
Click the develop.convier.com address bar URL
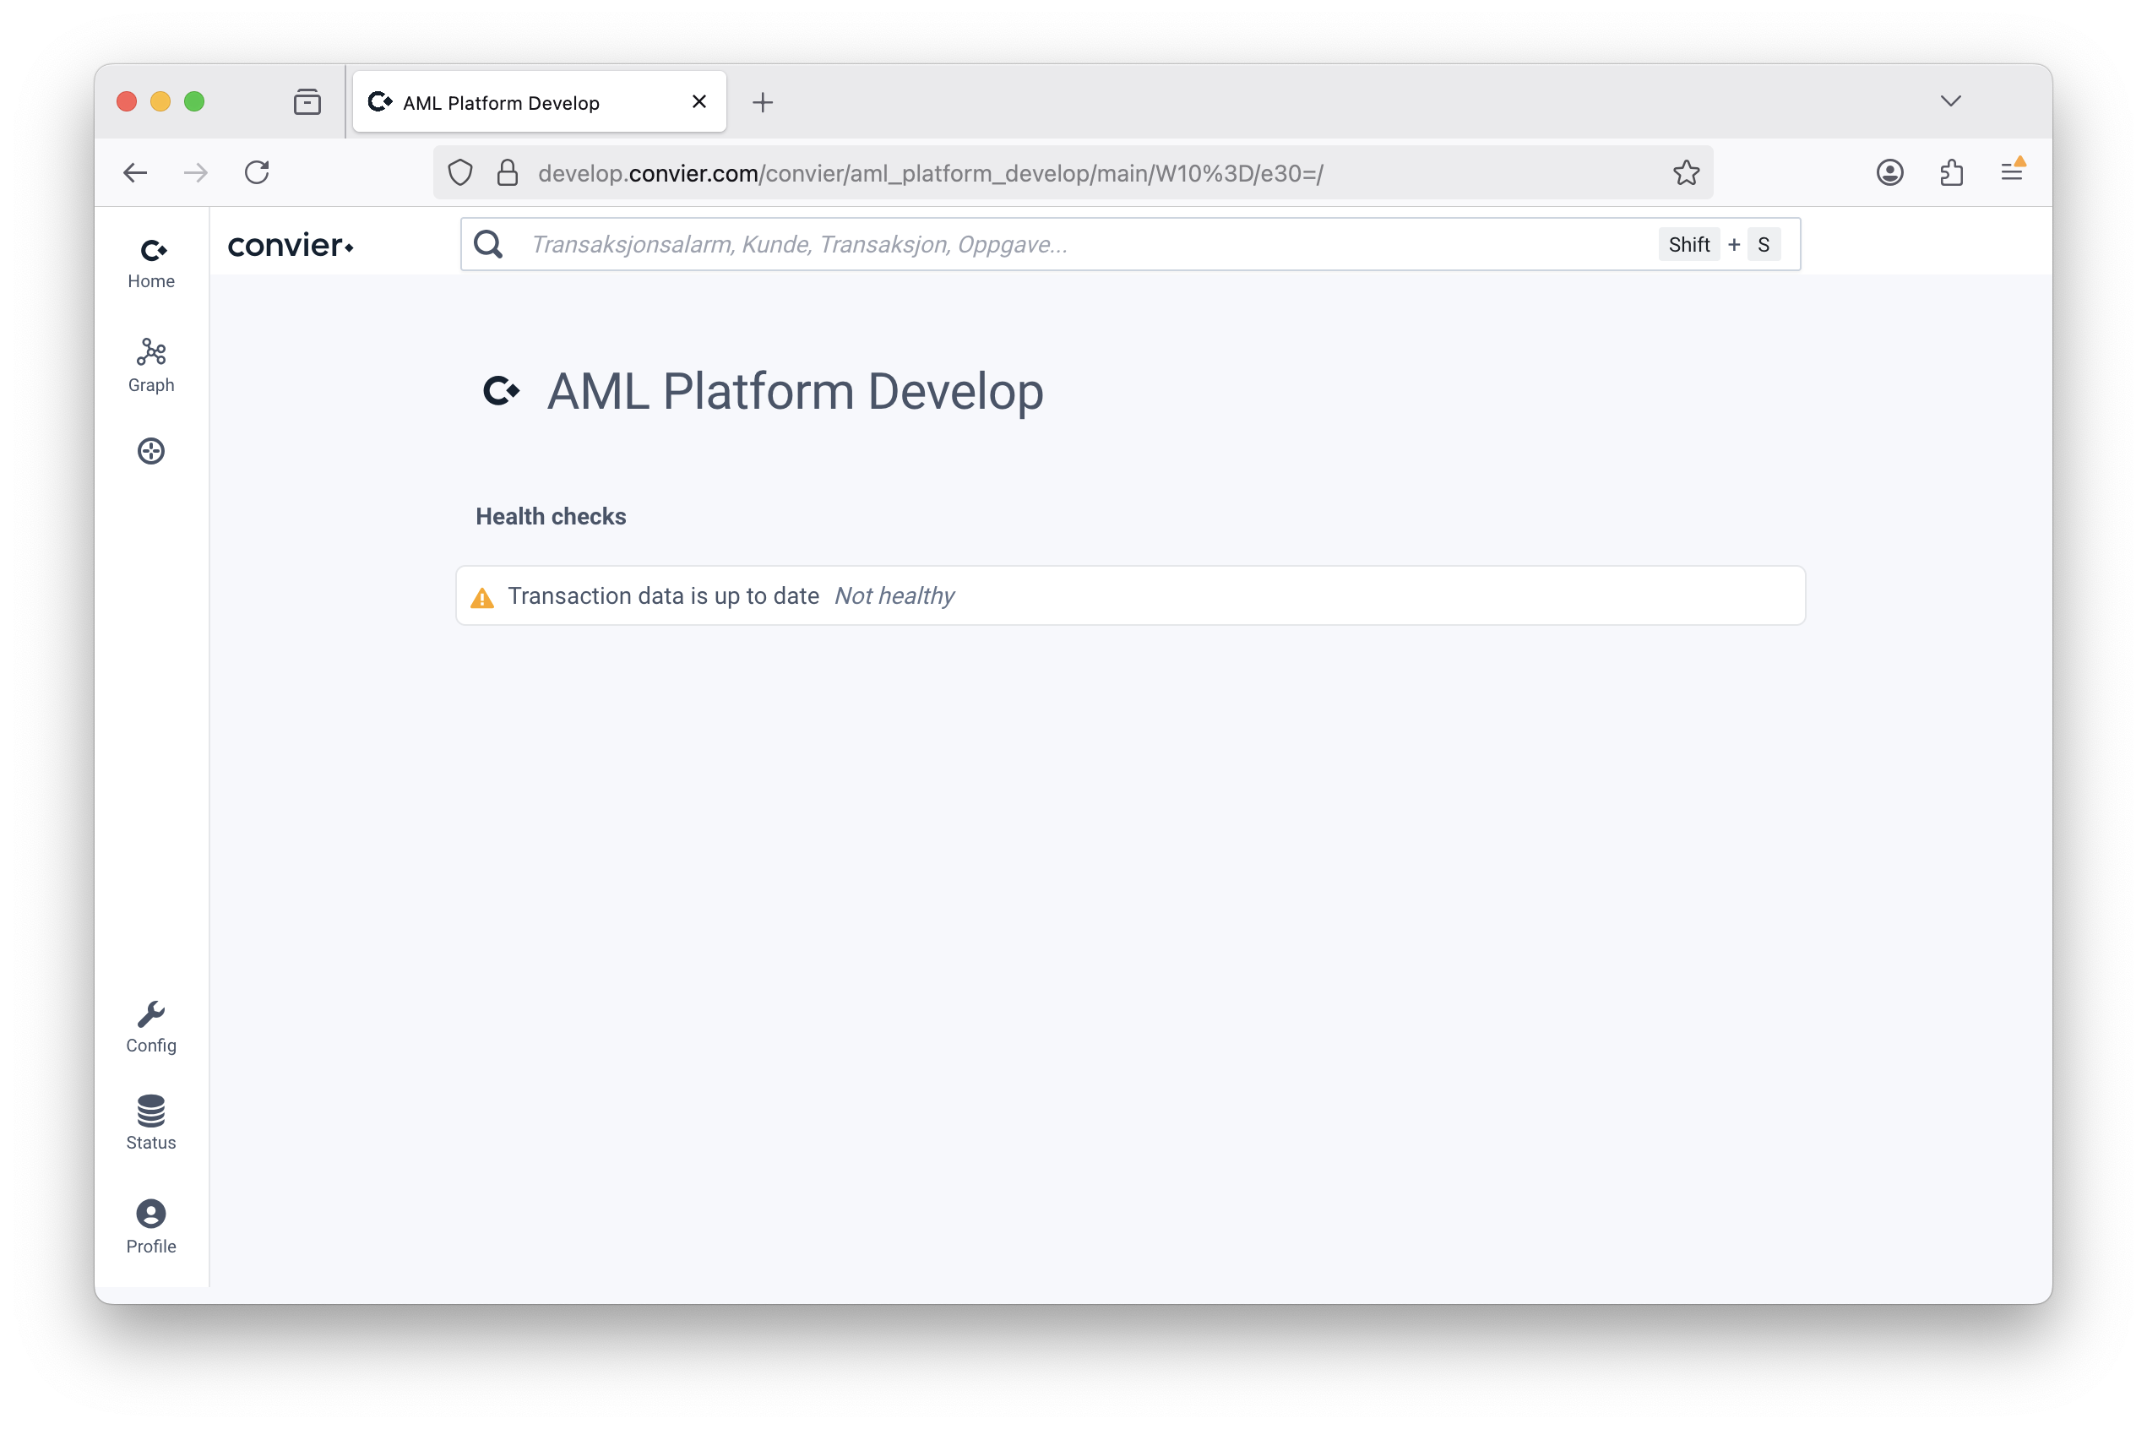tap(931, 173)
